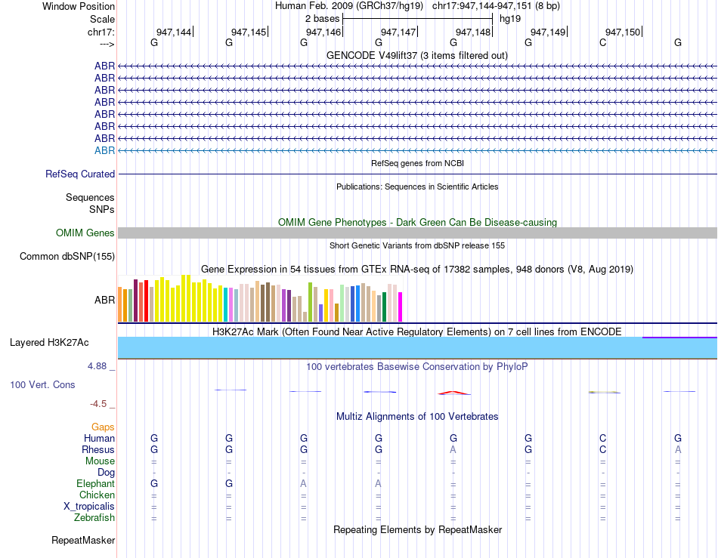718x558 pixels.
Task: Click the Chicken species label
Action: point(97,495)
